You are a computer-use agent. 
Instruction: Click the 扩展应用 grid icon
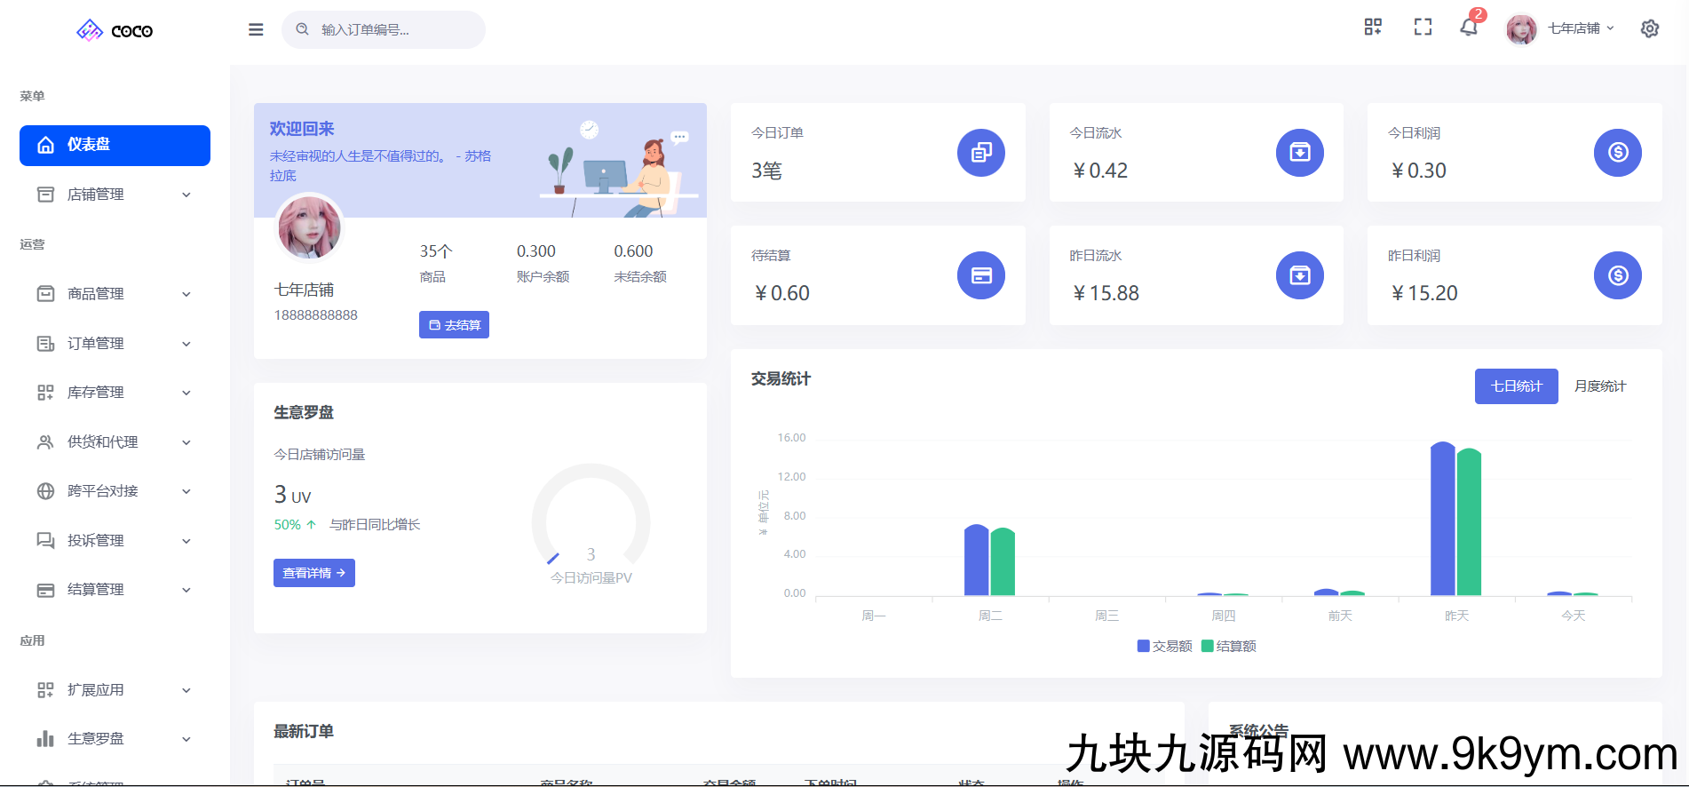coord(45,690)
